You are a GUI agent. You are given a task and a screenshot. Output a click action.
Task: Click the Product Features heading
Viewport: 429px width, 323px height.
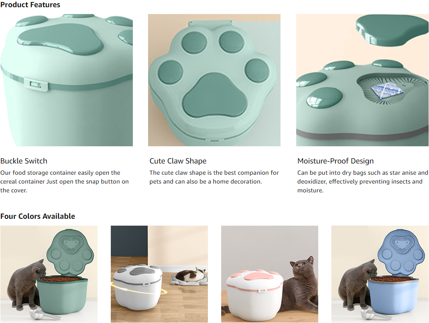[x=30, y=5]
